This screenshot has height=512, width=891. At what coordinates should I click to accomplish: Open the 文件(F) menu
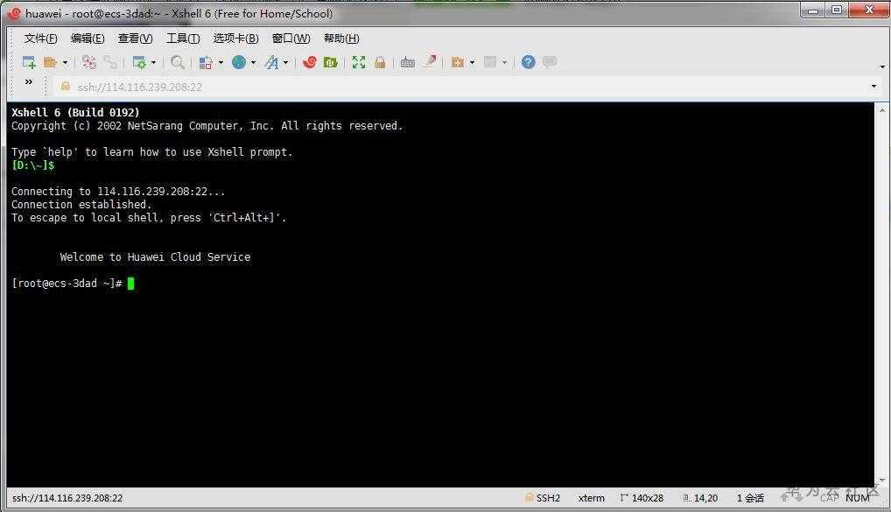click(40, 39)
